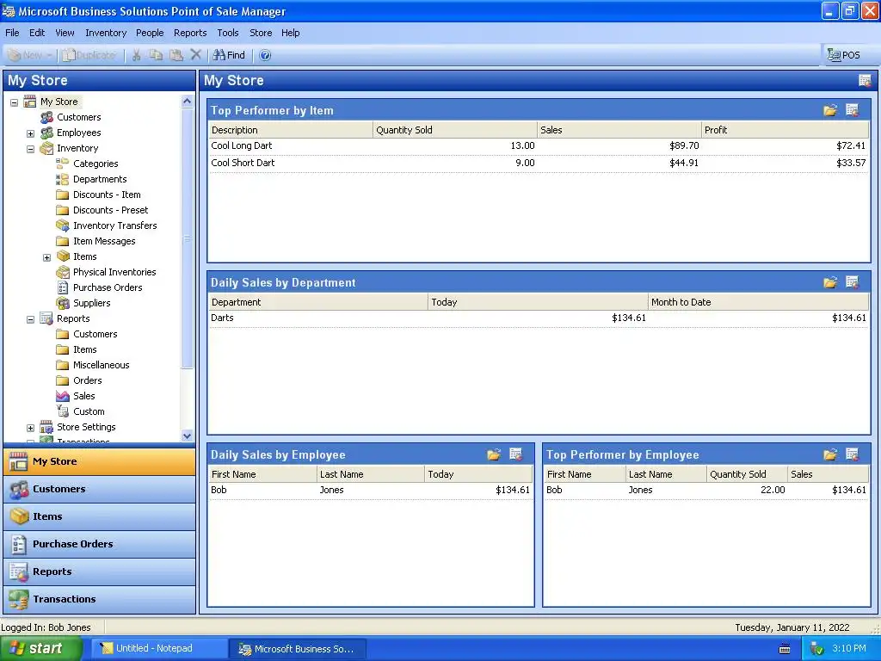Image resolution: width=881 pixels, height=661 pixels.
Task: Open the New button dropdown arrow
Action: point(49,55)
